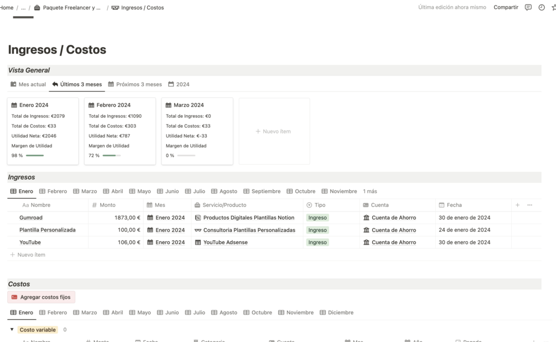Select Febrero tab in Ingresos

[53, 191]
